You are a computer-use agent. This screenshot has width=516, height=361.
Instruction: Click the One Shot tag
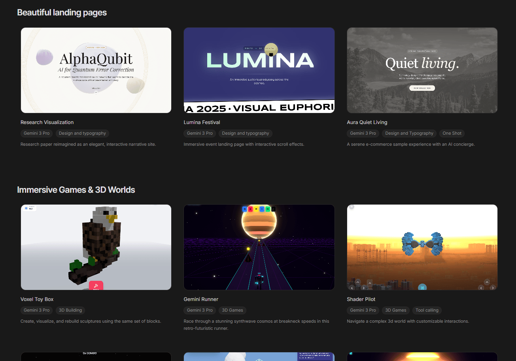(x=452, y=133)
